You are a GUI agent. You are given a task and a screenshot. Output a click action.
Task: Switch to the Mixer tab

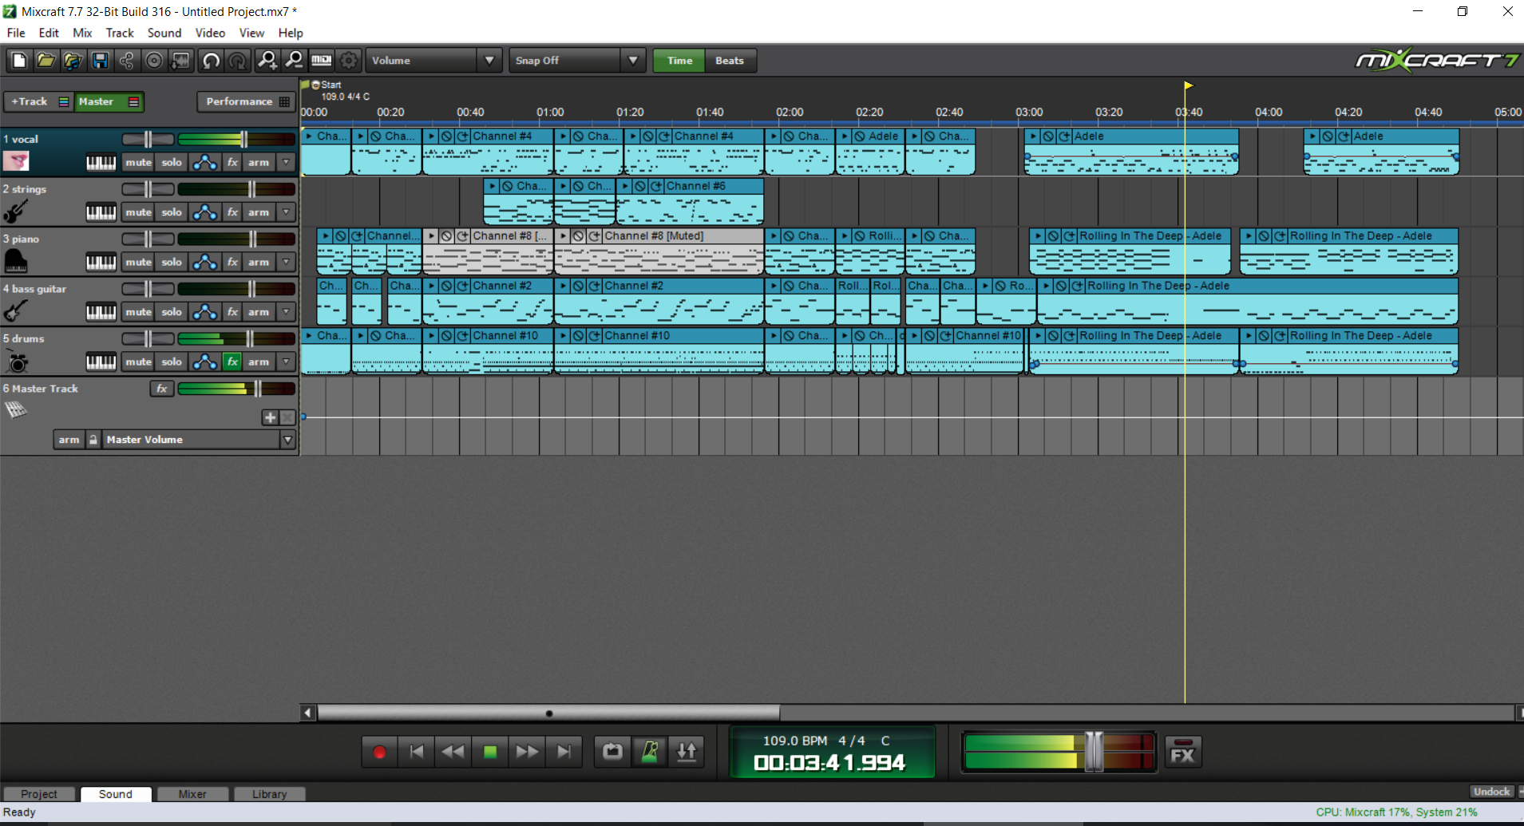(192, 794)
